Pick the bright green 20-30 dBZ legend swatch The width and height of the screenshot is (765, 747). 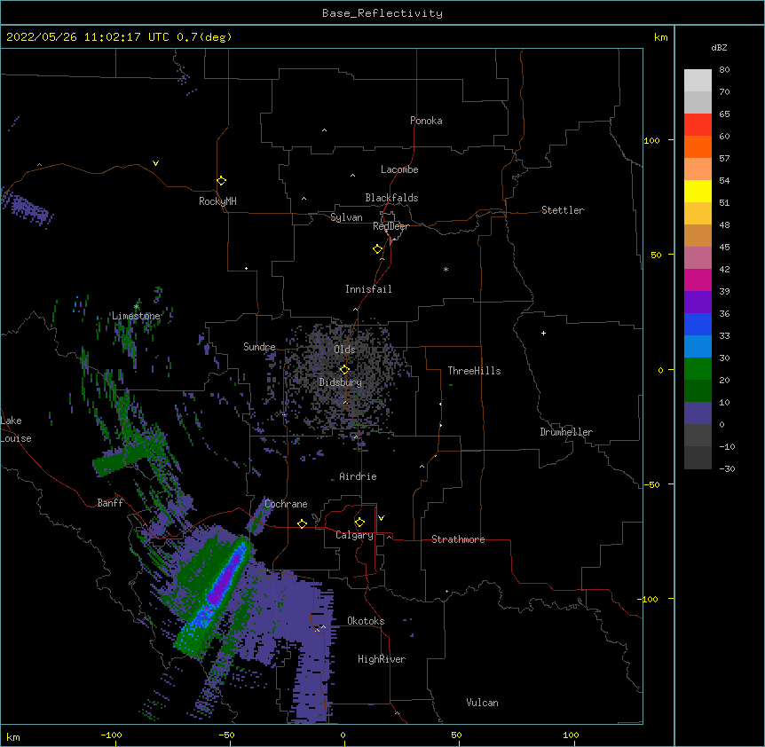point(698,369)
